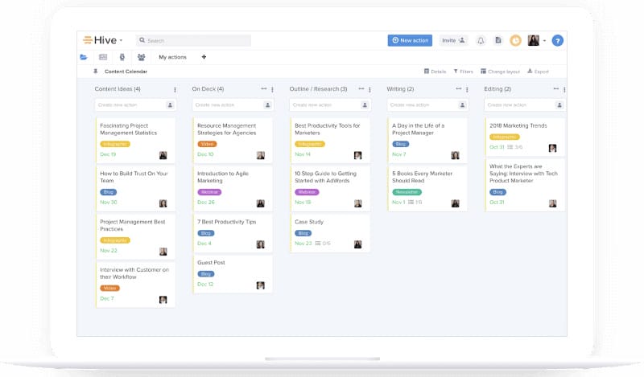Click the orange timer circle icon in header
The height and width of the screenshot is (377, 644).
pyautogui.click(x=515, y=40)
